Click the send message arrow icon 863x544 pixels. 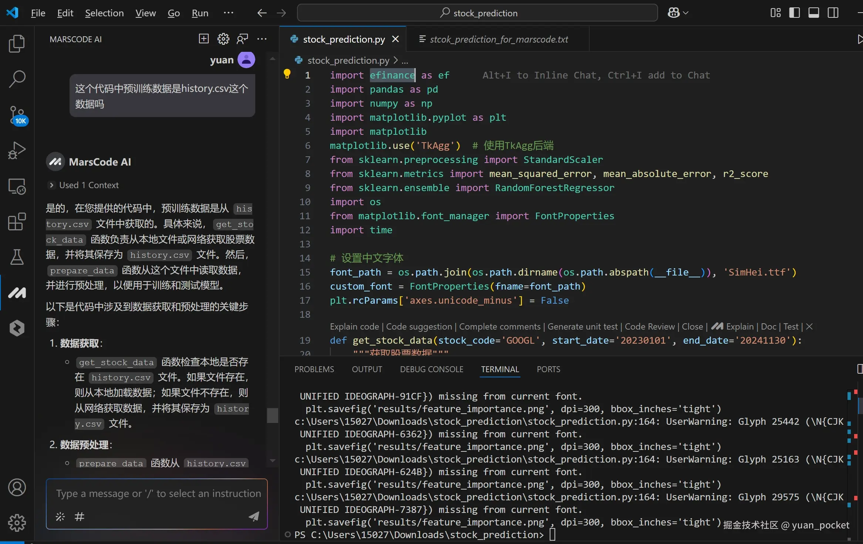pos(254,516)
